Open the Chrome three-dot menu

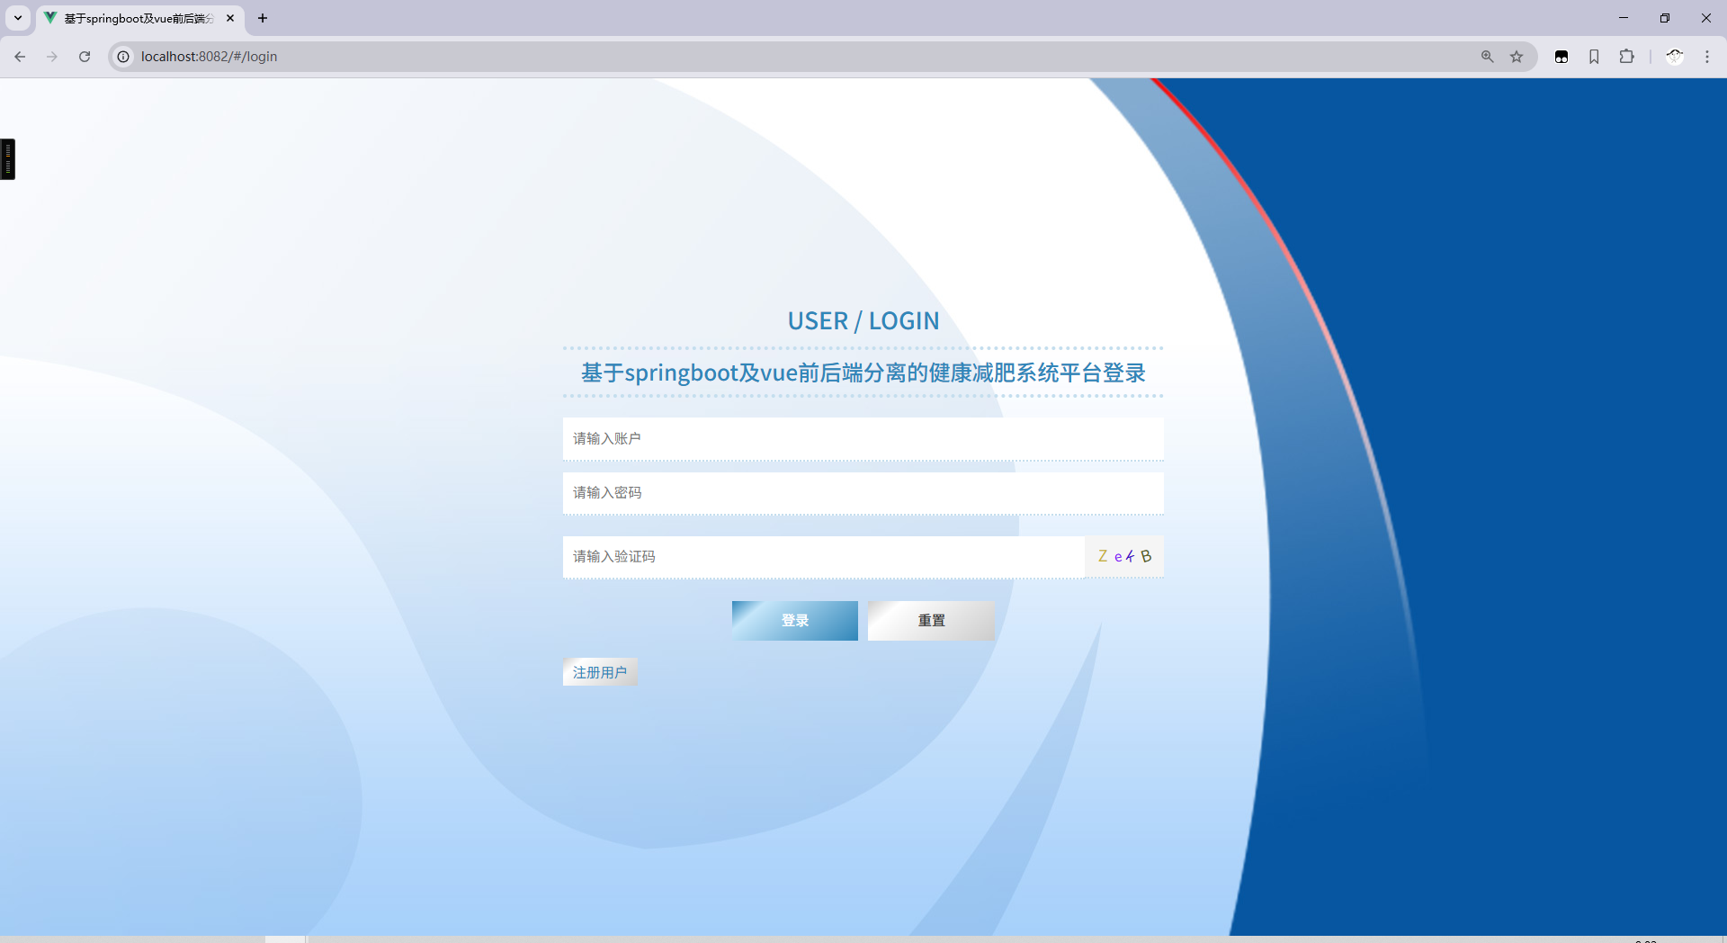[1707, 57]
